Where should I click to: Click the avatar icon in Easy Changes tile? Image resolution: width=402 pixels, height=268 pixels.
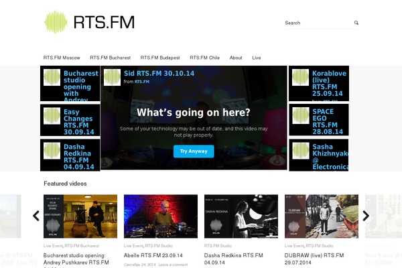coord(52,116)
